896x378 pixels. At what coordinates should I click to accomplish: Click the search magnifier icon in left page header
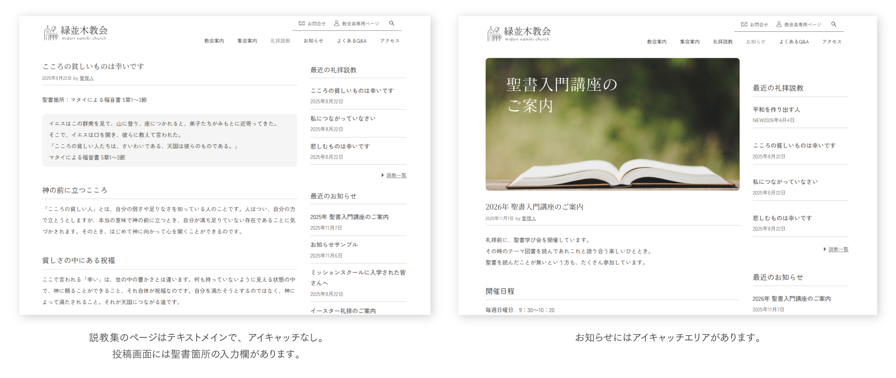[392, 23]
